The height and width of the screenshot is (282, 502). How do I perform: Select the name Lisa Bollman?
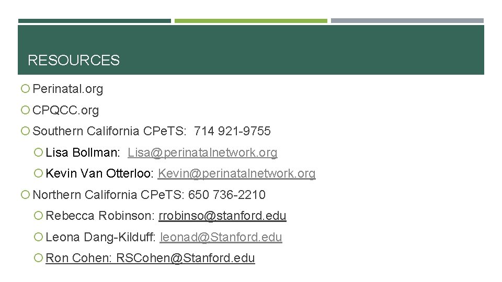click(83, 152)
